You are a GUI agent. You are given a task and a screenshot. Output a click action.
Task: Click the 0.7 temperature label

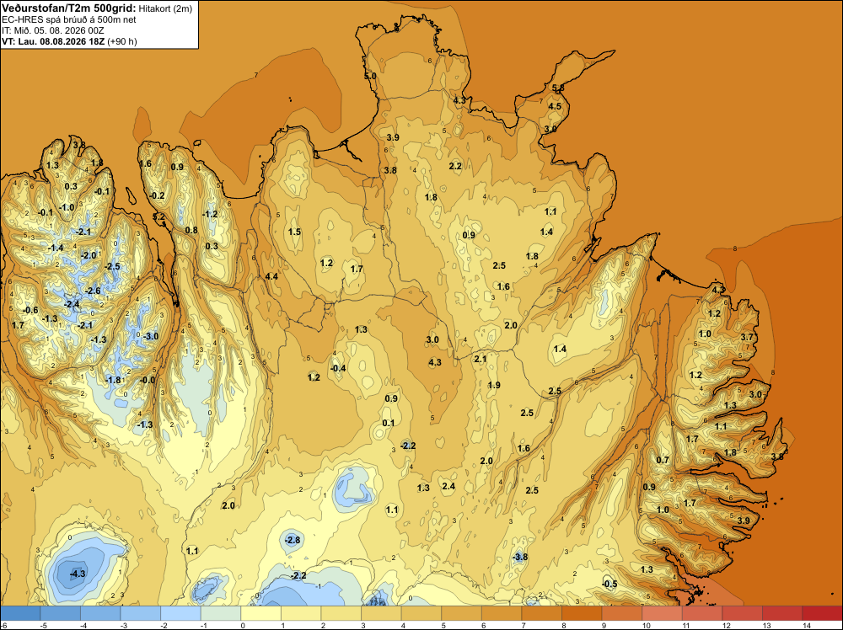663,460
